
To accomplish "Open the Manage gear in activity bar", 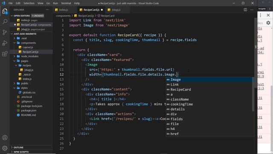I will click(5, 148).
